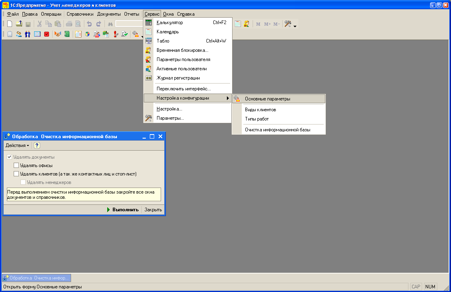Screen dimensions: 451x292
Task: Click the green box with number 5 icon
Action: click(106, 34)
